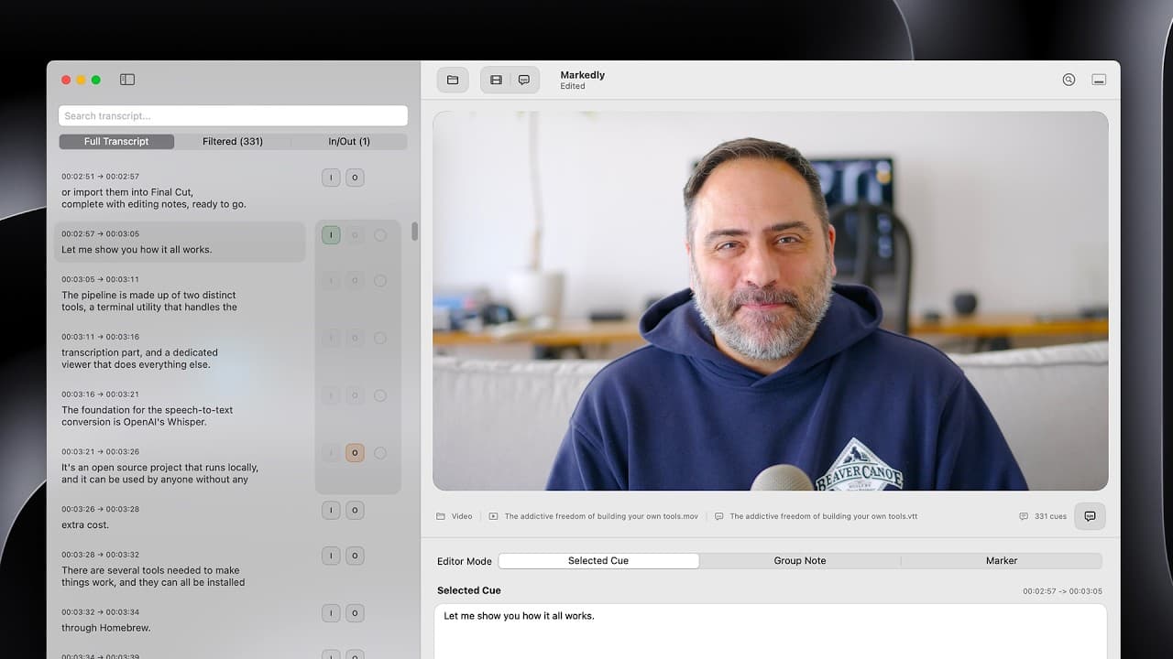Select the circle on "The pipeline is made up" cue
1173x659 pixels.
[x=380, y=281]
